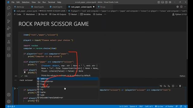Click Prettier in status bar
193x108 pixels.
point(169,106)
